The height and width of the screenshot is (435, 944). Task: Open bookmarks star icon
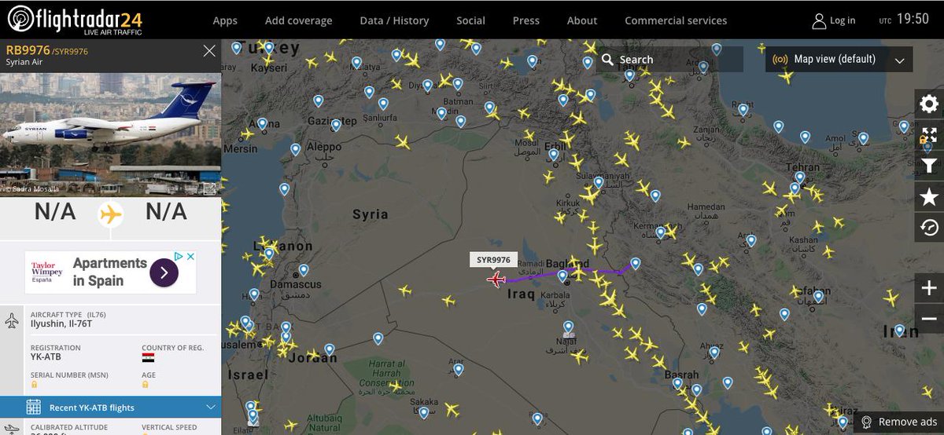[x=929, y=197]
